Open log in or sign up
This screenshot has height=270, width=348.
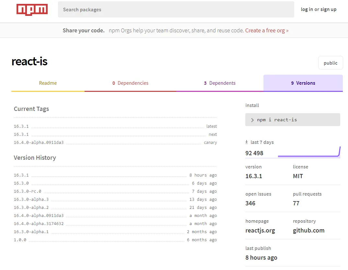[319, 9]
